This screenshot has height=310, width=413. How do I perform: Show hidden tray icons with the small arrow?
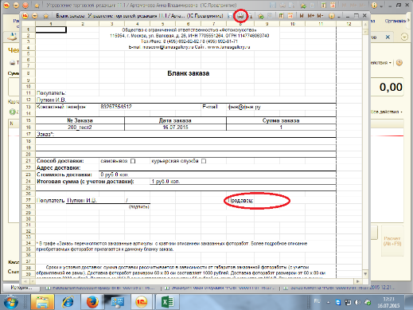pos(329,302)
